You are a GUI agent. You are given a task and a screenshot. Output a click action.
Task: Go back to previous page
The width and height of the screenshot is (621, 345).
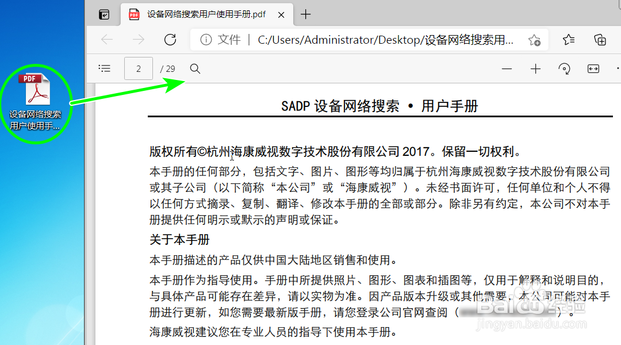pyautogui.click(x=107, y=40)
